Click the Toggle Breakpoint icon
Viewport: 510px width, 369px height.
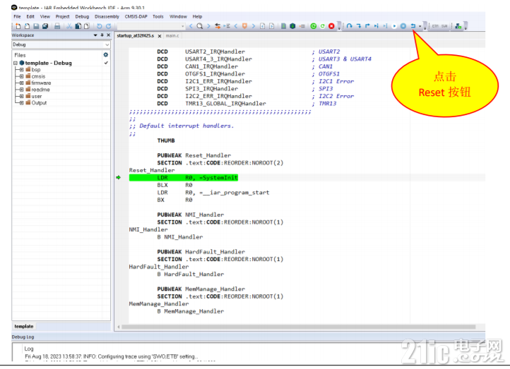pos(302,26)
